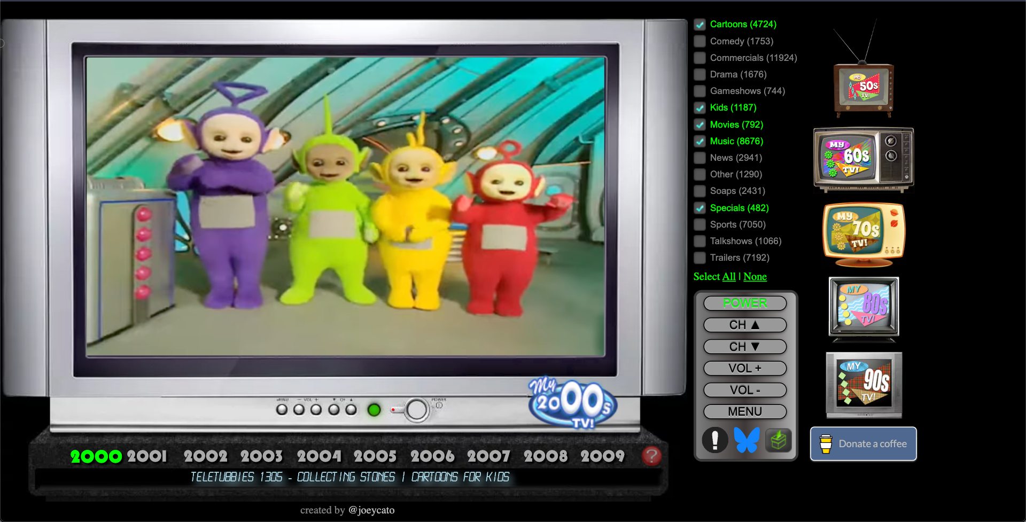Click the CH down button
The height and width of the screenshot is (522, 1026).
[x=745, y=347]
